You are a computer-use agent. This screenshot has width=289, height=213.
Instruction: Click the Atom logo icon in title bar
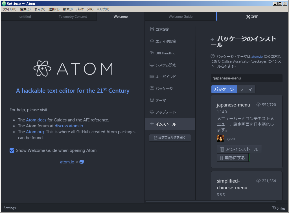tap(4, 3)
